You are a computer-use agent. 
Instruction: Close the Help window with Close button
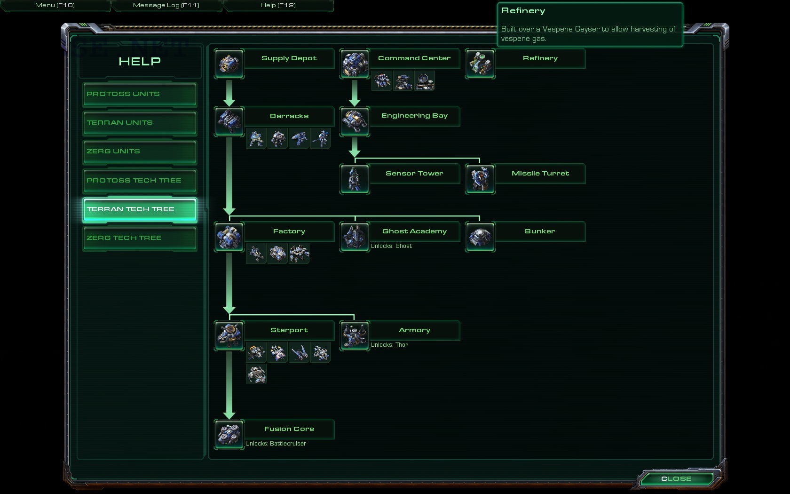[x=676, y=479]
